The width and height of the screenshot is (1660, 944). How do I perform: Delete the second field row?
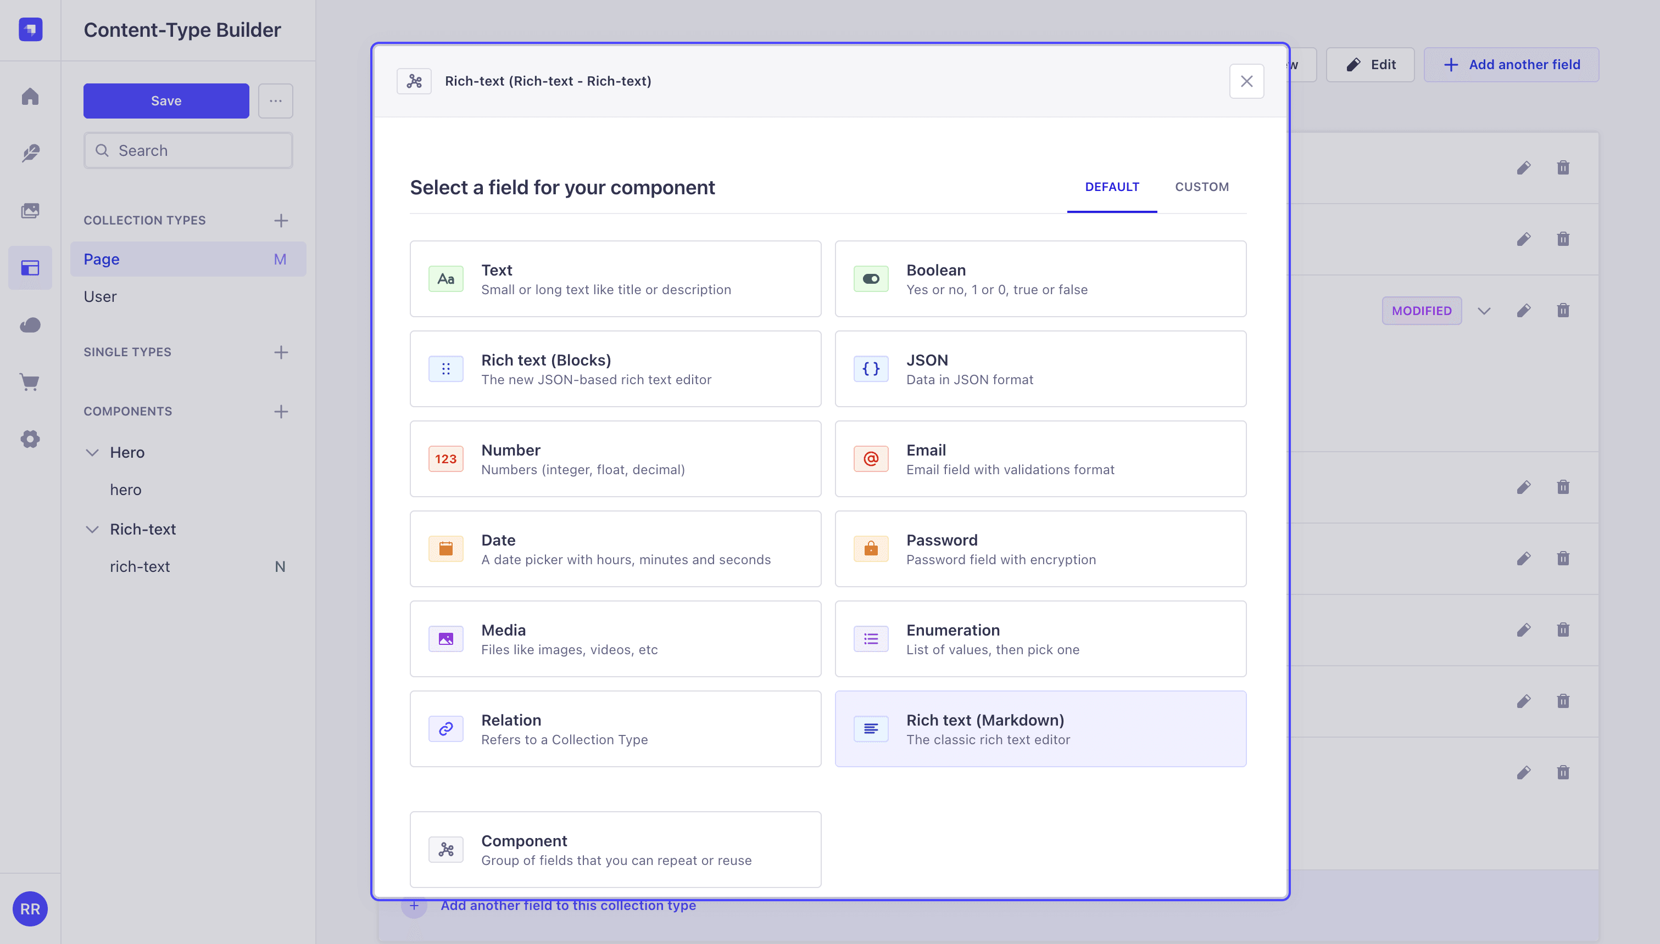point(1563,239)
